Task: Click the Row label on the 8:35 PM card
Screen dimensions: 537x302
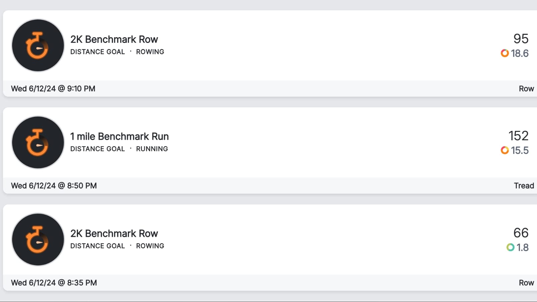Action: [526, 283]
